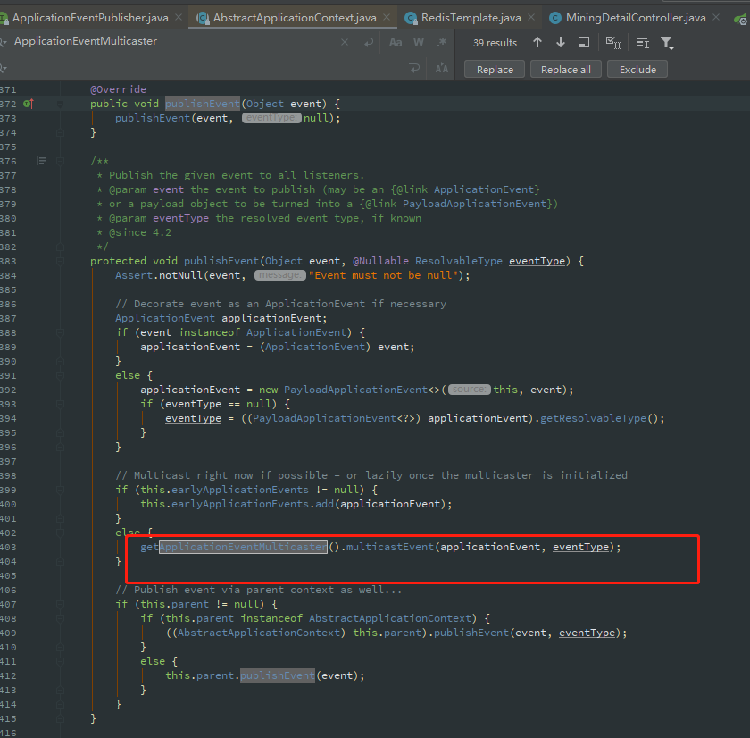This screenshot has height=738, width=750.
Task: Focus the empty replace input field
Action: (x=205, y=69)
